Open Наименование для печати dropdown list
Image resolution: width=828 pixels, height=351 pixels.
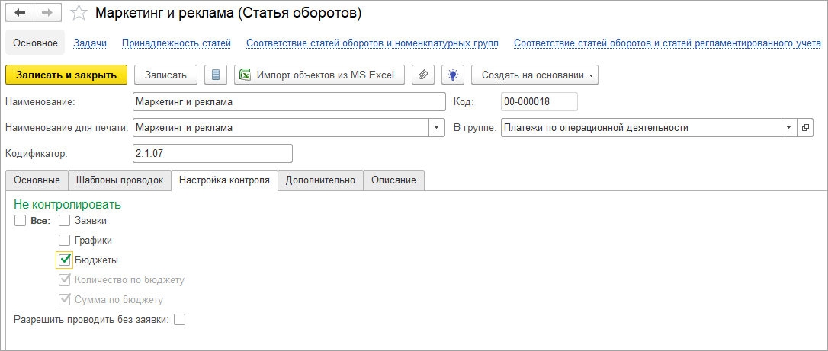(x=437, y=128)
